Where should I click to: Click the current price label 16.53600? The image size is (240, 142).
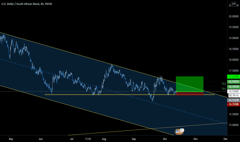234,91
